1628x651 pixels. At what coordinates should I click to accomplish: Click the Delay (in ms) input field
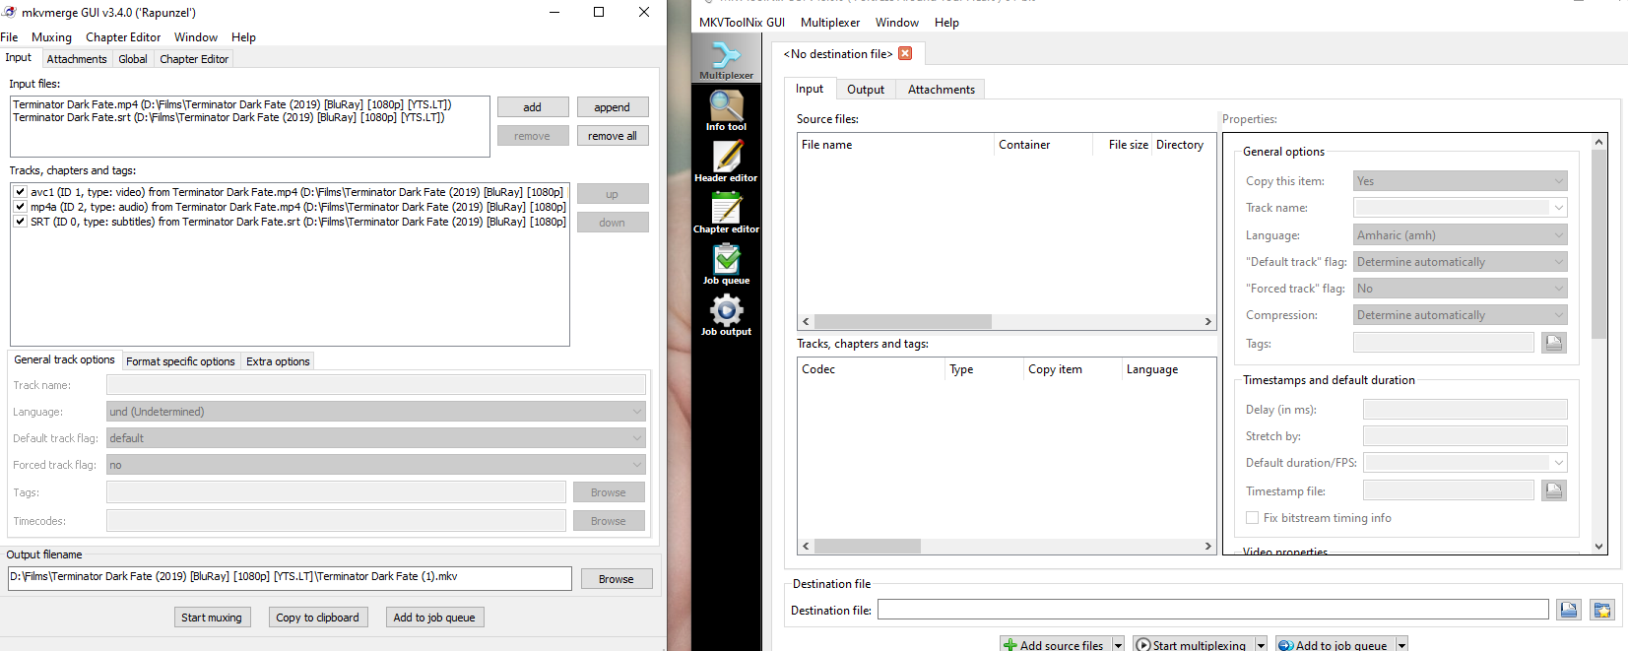point(1465,410)
